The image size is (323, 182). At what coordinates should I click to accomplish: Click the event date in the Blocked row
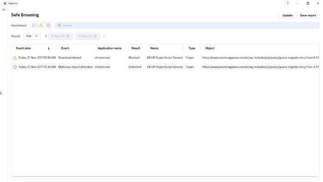point(37,58)
